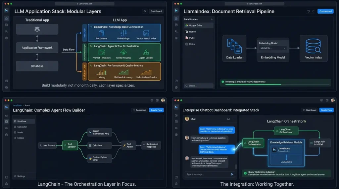Click the Vector Index database icon
This screenshot has height=189, width=339.
313,46
